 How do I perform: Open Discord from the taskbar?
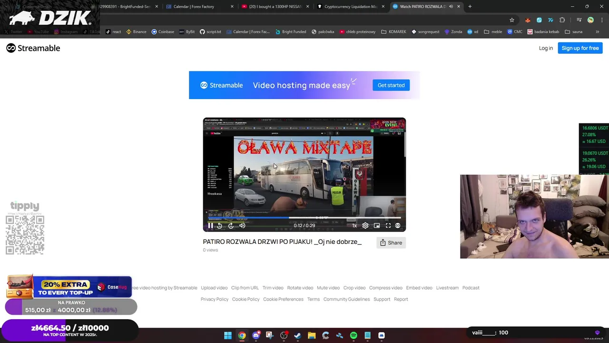[256, 335]
